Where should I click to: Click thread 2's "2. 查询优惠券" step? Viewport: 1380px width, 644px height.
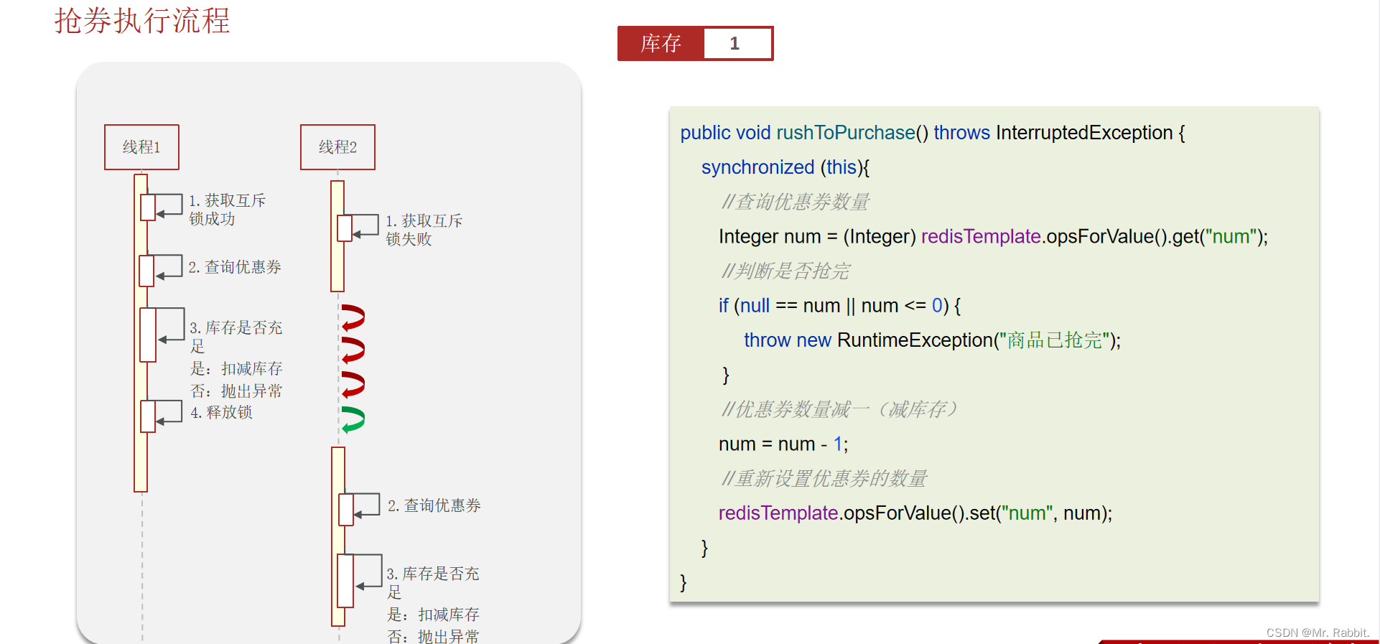[x=434, y=505]
